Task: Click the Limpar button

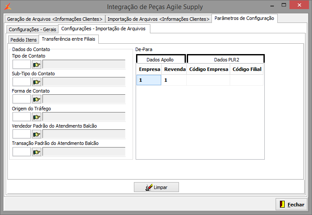Action: click(156, 187)
